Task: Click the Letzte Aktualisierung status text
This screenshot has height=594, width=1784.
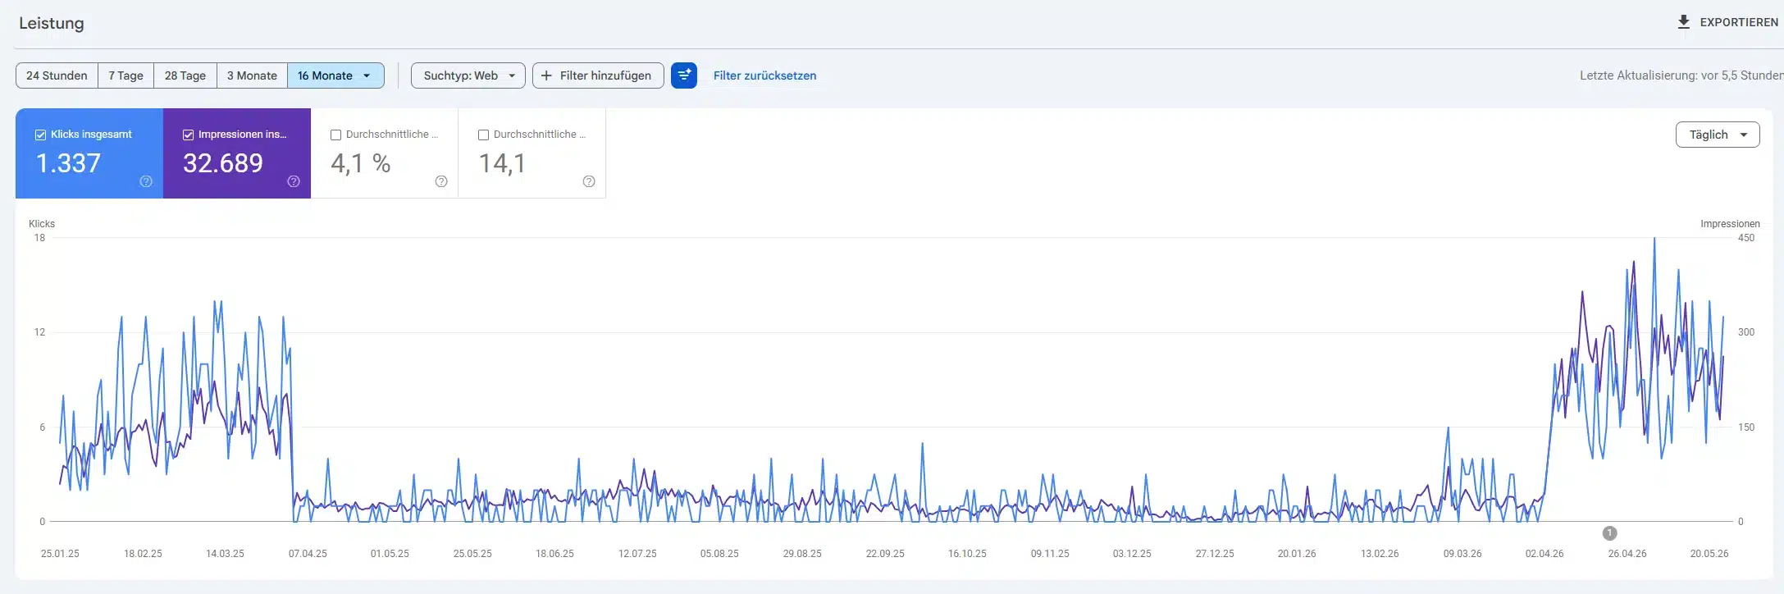Action: point(1681,75)
